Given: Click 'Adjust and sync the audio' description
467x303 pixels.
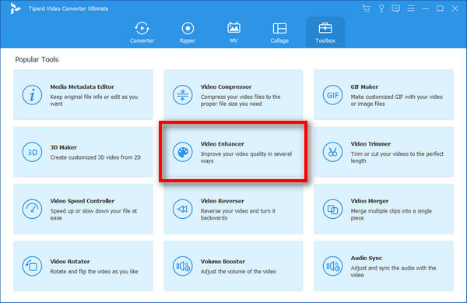Looking at the screenshot, I should [393, 271].
